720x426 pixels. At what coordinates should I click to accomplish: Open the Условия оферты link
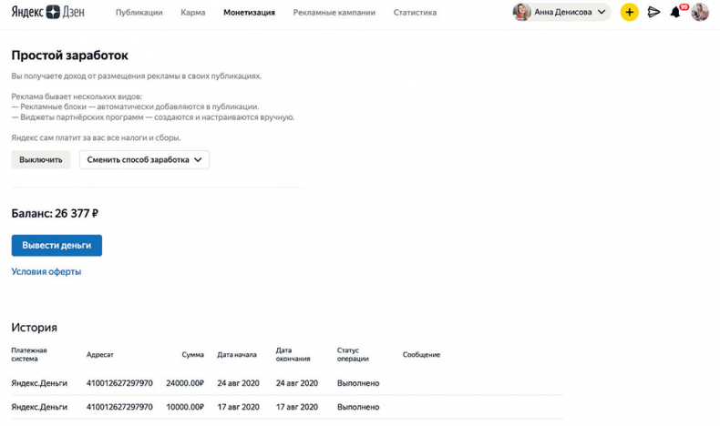pos(46,271)
